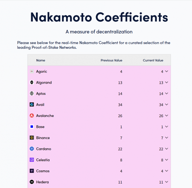Click the Algorand logo icon
This screenshot has width=192, height=188.
32,83
